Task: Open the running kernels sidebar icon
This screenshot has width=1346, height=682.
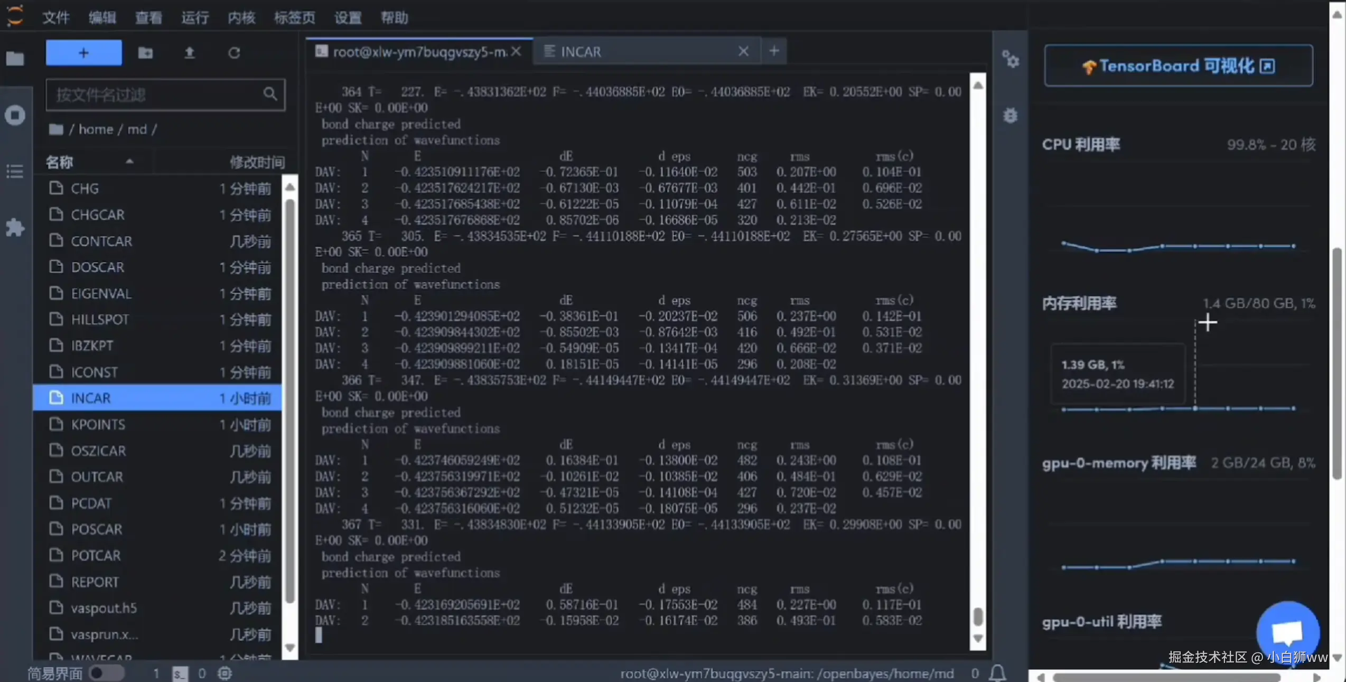Action: click(x=15, y=115)
